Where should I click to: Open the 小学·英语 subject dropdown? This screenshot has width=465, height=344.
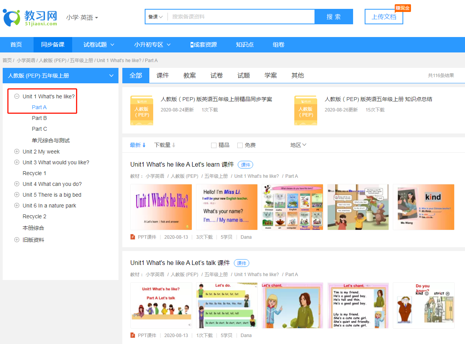click(82, 17)
